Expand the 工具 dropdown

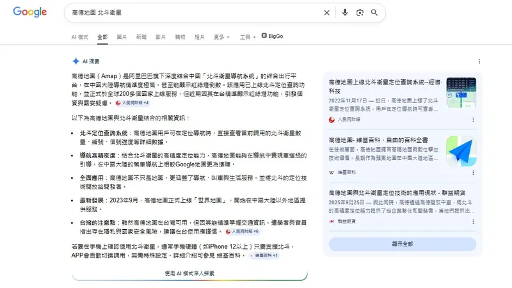248,37
